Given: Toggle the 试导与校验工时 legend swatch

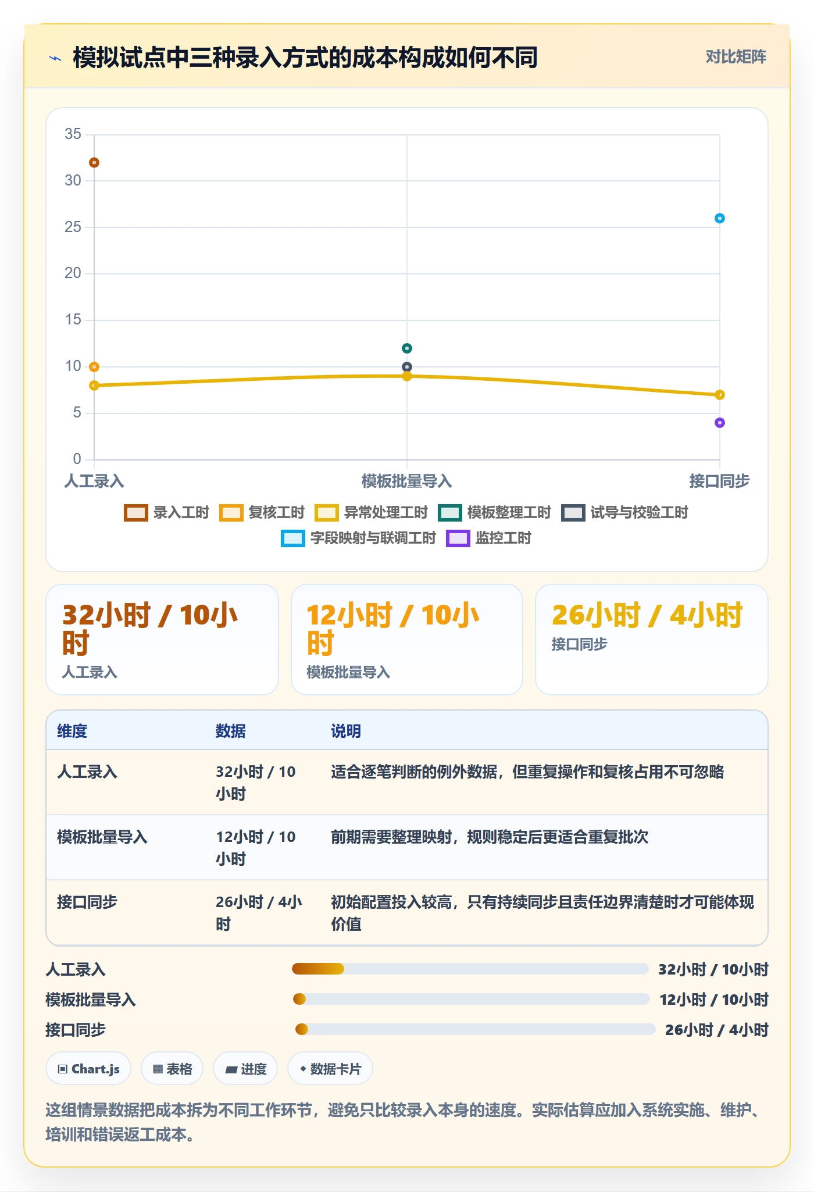Looking at the screenshot, I should click(x=573, y=513).
